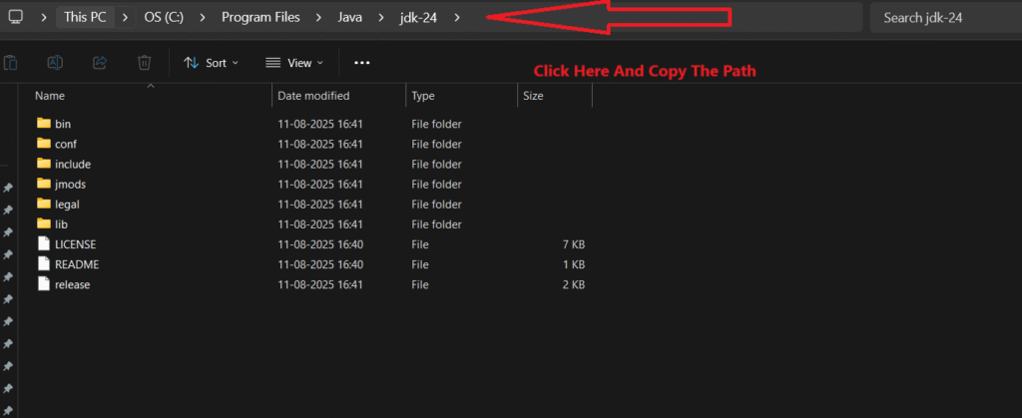Expand chevron after This PC breadcrumb

pos(125,18)
